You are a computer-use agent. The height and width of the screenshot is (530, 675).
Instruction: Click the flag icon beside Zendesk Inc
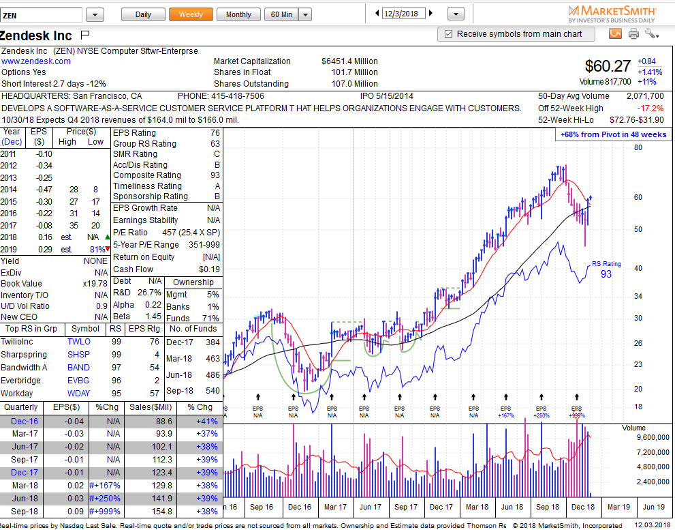point(85,35)
